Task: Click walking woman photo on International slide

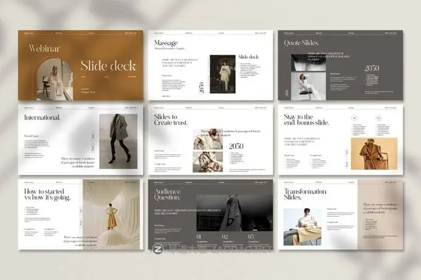Action: coord(119,141)
